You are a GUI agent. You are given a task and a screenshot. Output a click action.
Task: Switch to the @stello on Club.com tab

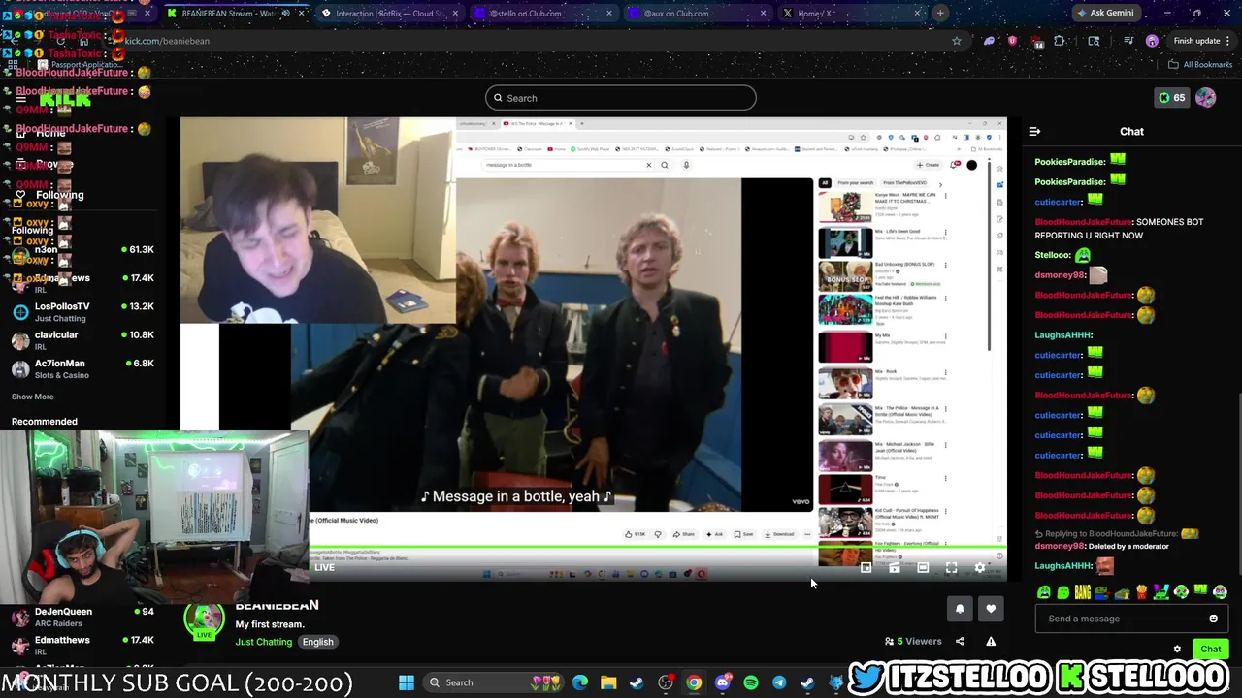543,14
